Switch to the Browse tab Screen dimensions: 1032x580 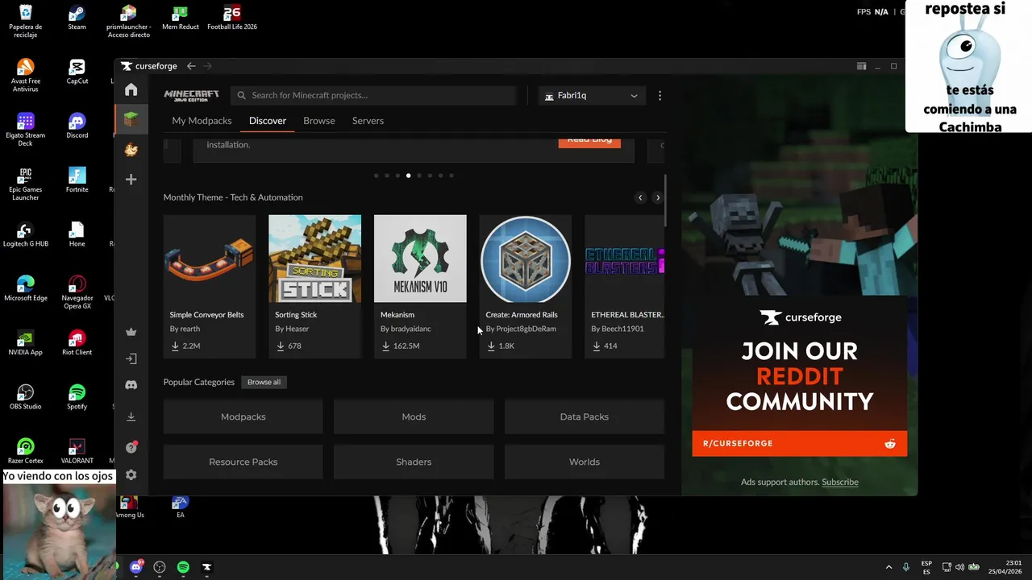[319, 121]
